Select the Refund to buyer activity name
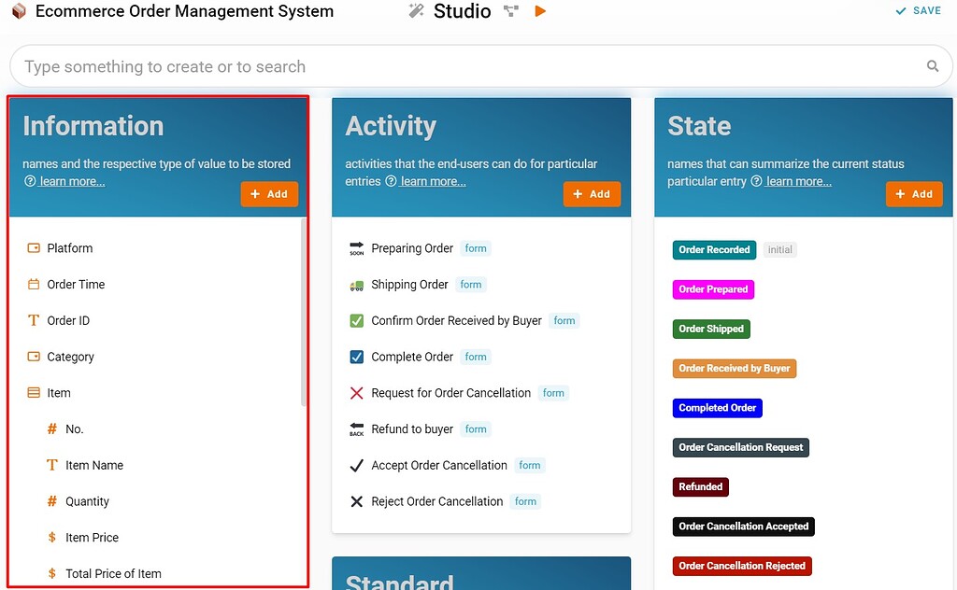This screenshot has width=957, height=590. click(x=412, y=429)
